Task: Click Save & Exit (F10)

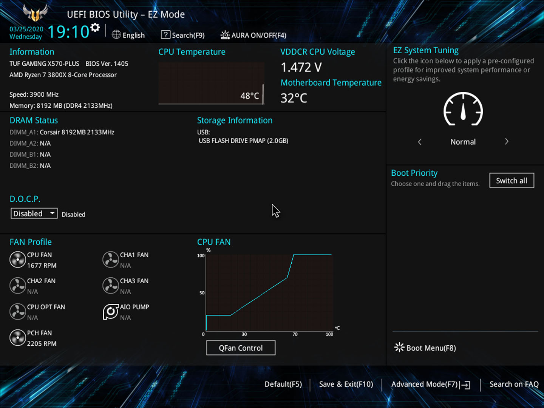Action: point(346,385)
